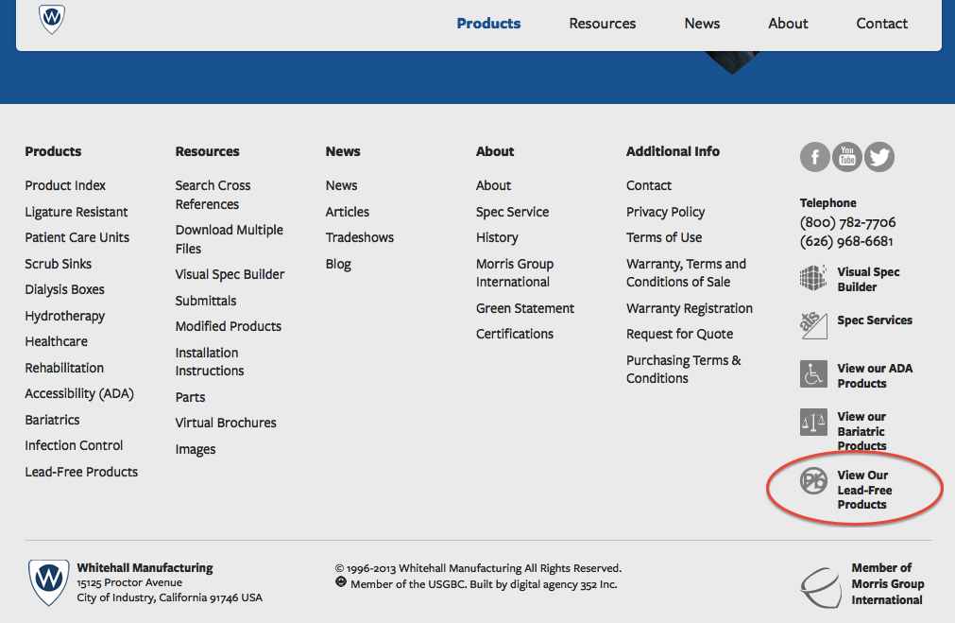Open Purchasing Terms & Conditions link
Image resolution: width=955 pixels, height=623 pixels.
pyautogui.click(x=683, y=370)
